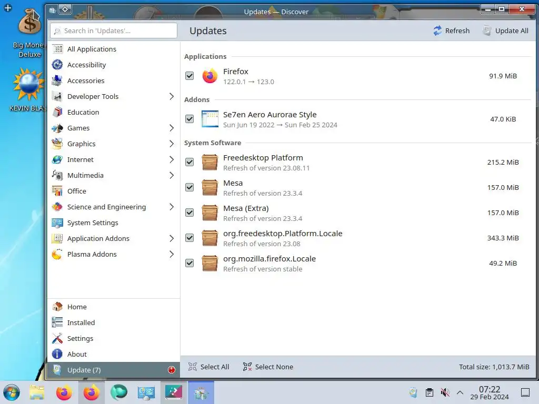Click the Update All button
Image resolution: width=539 pixels, height=404 pixels.
506,31
